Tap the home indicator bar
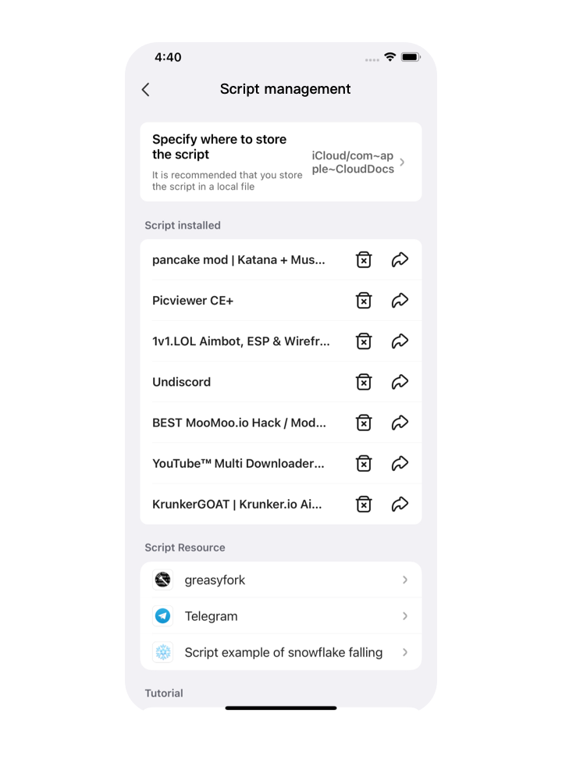This screenshot has height=781, width=562. pos(281,708)
